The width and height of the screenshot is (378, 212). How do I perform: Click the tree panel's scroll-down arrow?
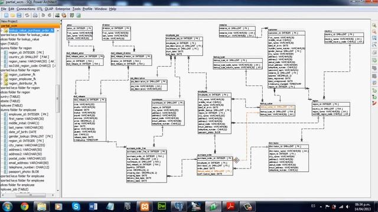click(x=58, y=191)
